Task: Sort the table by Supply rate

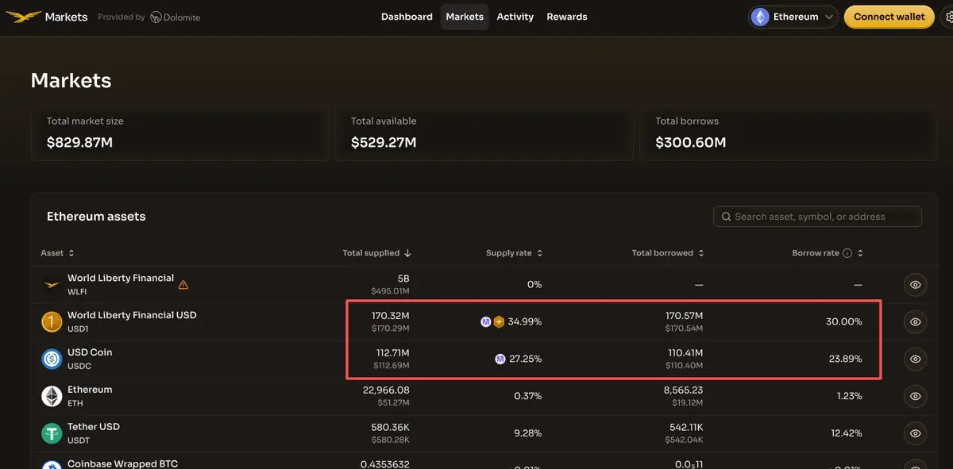Action: tap(514, 253)
